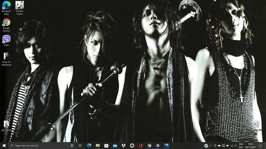Select the 'app setups' folder
The width and height of the screenshot is (266, 149).
(x=7, y=126)
